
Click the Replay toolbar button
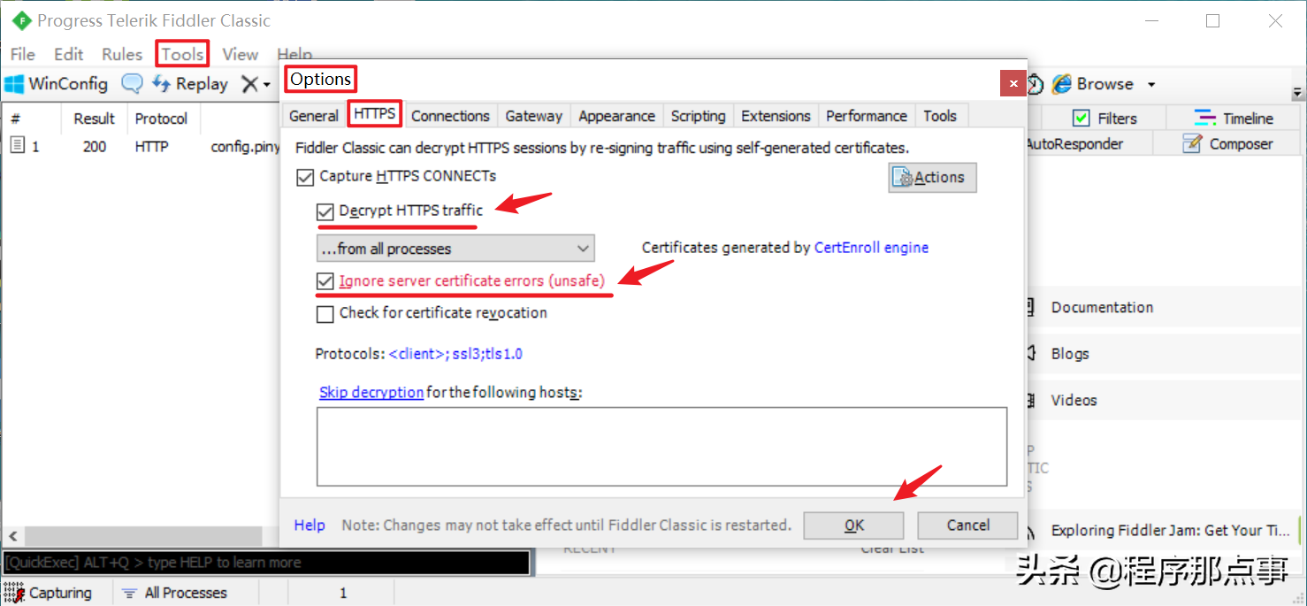pos(190,84)
